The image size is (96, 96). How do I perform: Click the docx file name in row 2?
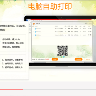tap(39, 32)
